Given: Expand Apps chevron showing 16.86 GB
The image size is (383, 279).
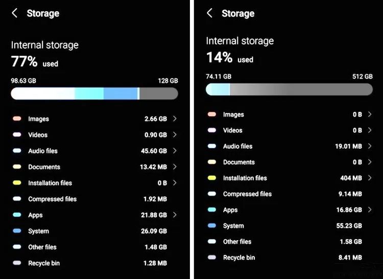Looking at the screenshot, I should tap(370, 210).
